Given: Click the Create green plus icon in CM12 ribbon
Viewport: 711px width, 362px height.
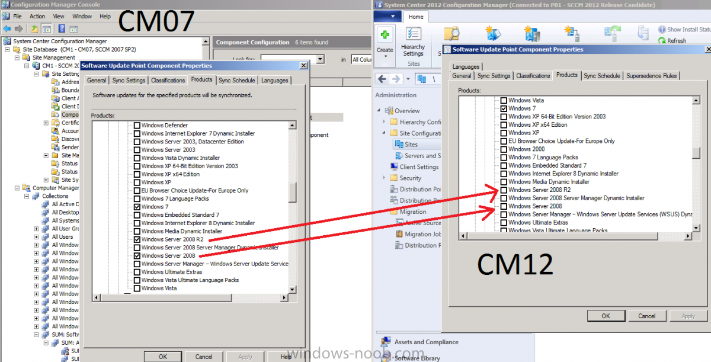Looking at the screenshot, I should click(x=385, y=35).
